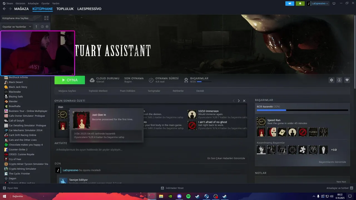356x200 pixels.
Task: Select the anatomy figure achievement icon
Action: pyautogui.click(x=323, y=132)
